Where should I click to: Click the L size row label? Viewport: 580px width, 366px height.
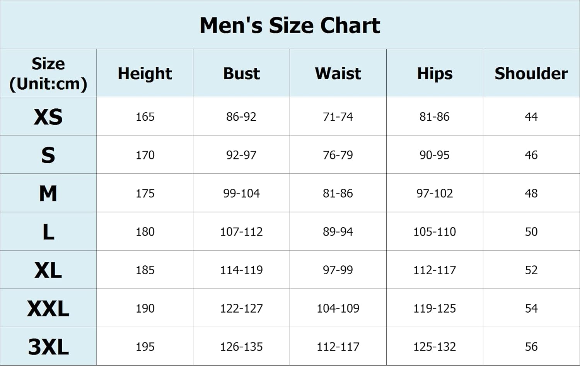[x=48, y=231]
